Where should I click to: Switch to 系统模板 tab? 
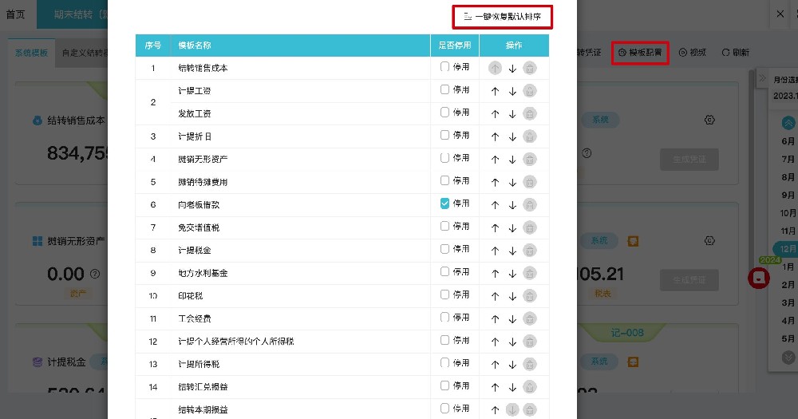tap(31, 53)
